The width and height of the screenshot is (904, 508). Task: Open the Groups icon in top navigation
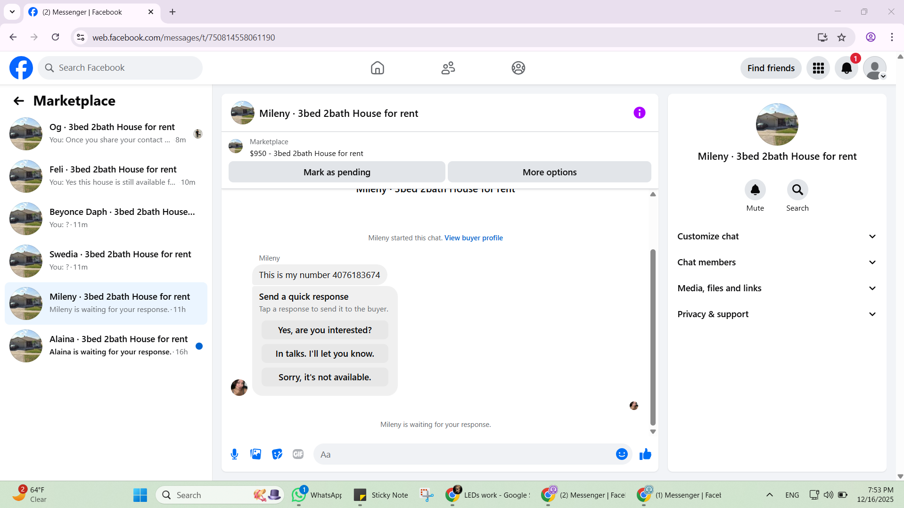(518, 68)
